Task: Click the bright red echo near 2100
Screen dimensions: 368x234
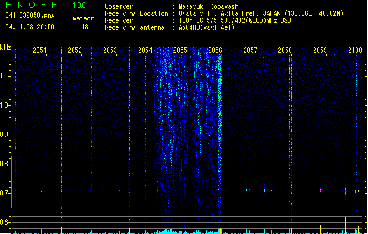Action: pos(345,191)
